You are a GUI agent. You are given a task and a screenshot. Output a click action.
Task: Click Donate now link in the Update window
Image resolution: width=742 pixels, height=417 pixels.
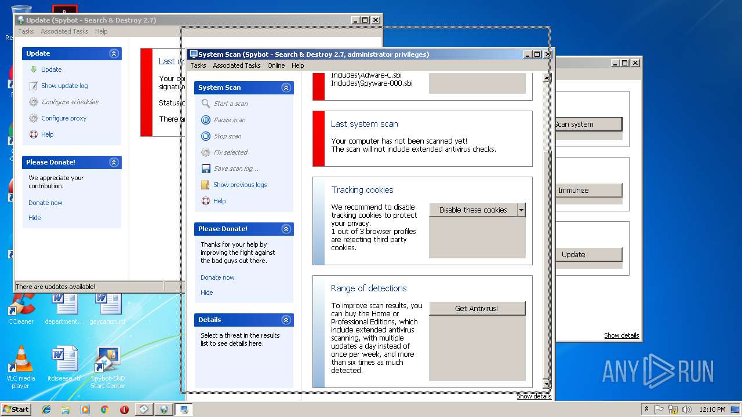coord(45,203)
